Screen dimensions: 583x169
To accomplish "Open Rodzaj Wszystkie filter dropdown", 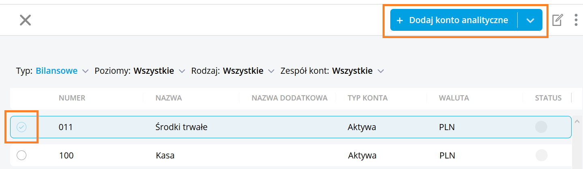I will (233, 71).
